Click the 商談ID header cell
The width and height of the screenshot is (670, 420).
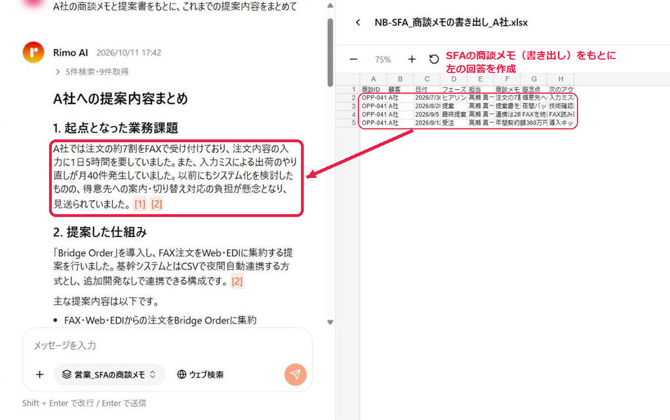coord(374,89)
